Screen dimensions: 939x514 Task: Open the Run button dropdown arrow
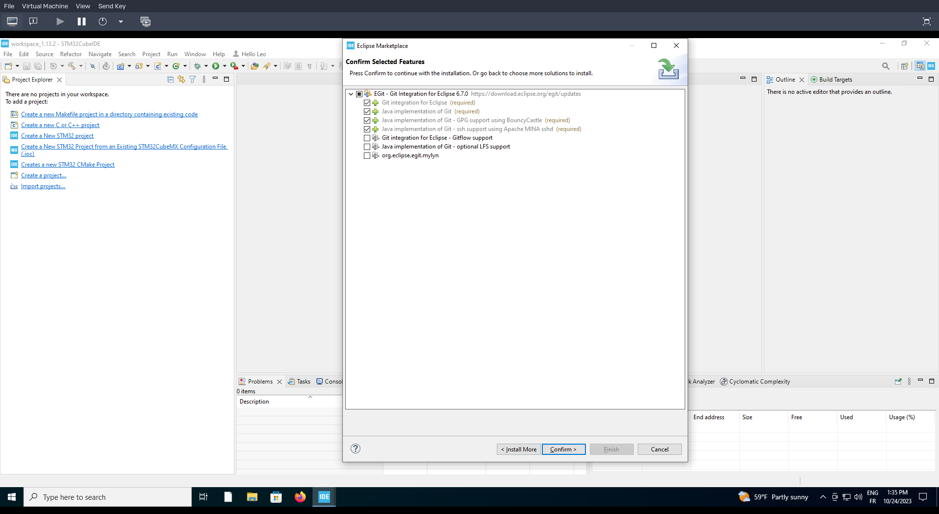224,66
